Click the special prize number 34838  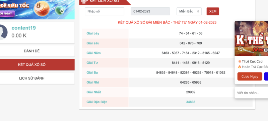[191, 102]
